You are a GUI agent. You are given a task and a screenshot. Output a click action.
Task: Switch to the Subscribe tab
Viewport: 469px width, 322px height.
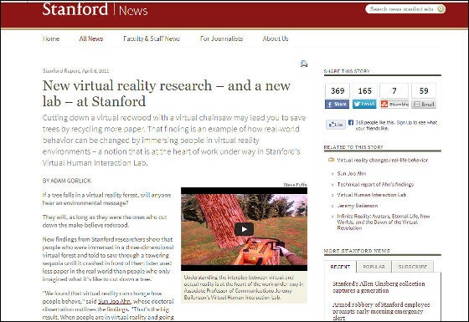(412, 267)
